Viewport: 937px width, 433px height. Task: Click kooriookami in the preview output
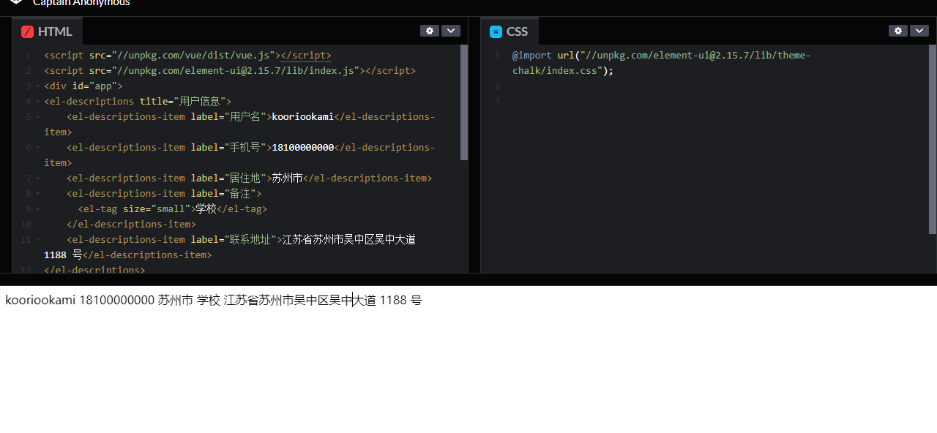coord(40,301)
